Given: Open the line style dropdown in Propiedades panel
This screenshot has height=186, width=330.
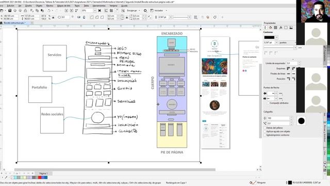Looking at the screenshot, I should tap(295, 48).
